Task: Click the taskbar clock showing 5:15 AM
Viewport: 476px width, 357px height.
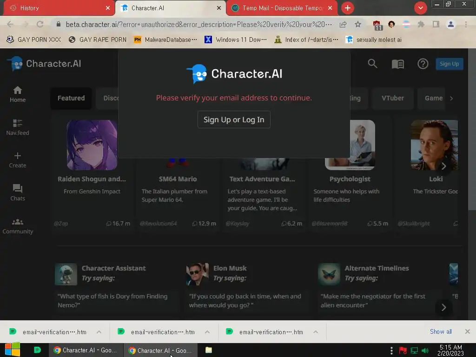Action: point(450,350)
